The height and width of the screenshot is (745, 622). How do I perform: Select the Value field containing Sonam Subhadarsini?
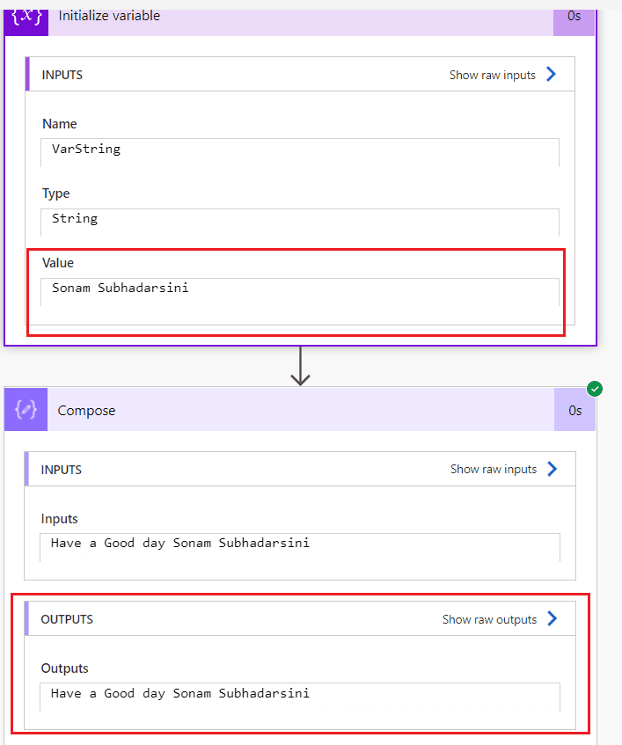tap(300, 292)
